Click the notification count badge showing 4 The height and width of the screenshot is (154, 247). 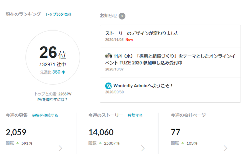click(x=122, y=16)
